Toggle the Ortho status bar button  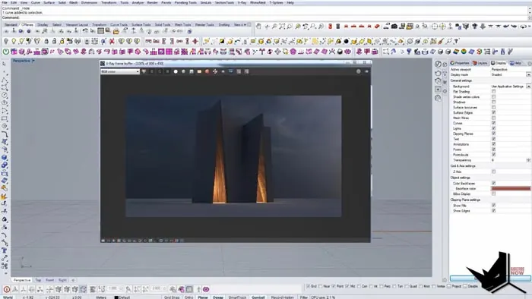click(x=188, y=297)
